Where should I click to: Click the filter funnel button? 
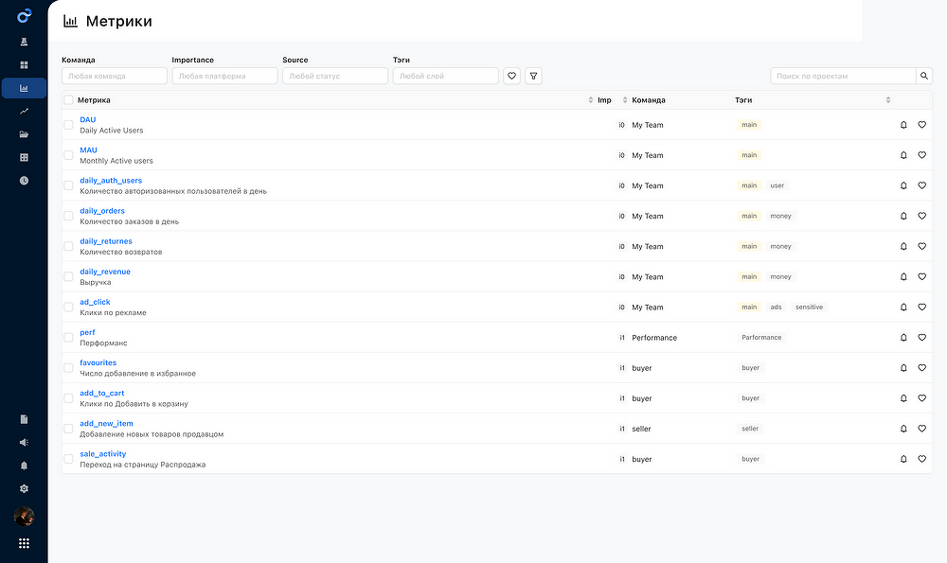(533, 76)
